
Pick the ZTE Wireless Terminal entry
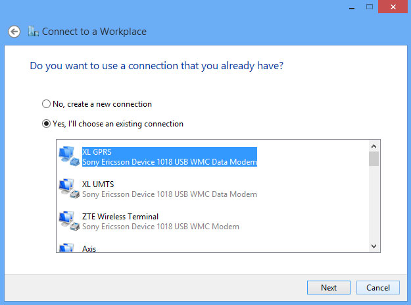120,217
